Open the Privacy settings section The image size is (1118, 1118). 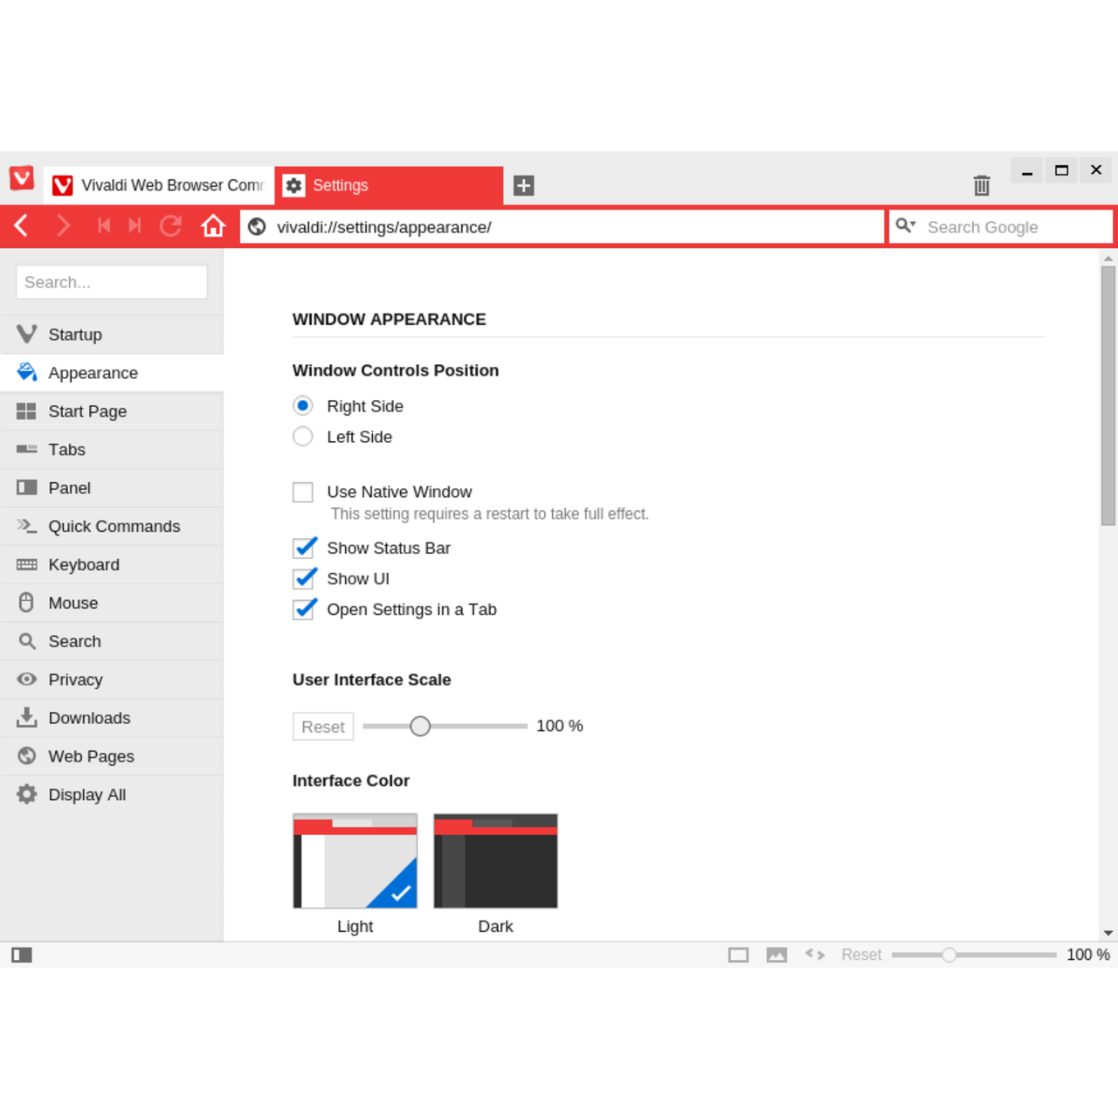[76, 680]
